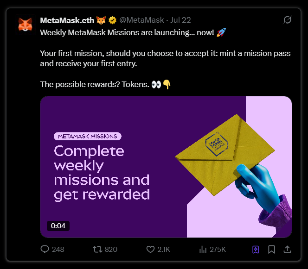Open the Jul 22 timestamp link
Viewport: 308px width, 269px height.
click(180, 20)
